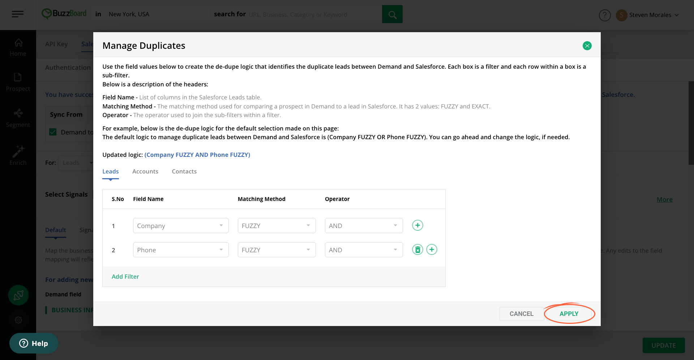Open the AND operator dropdown in row 1
Viewport: 694px width, 360px height.
364,226
